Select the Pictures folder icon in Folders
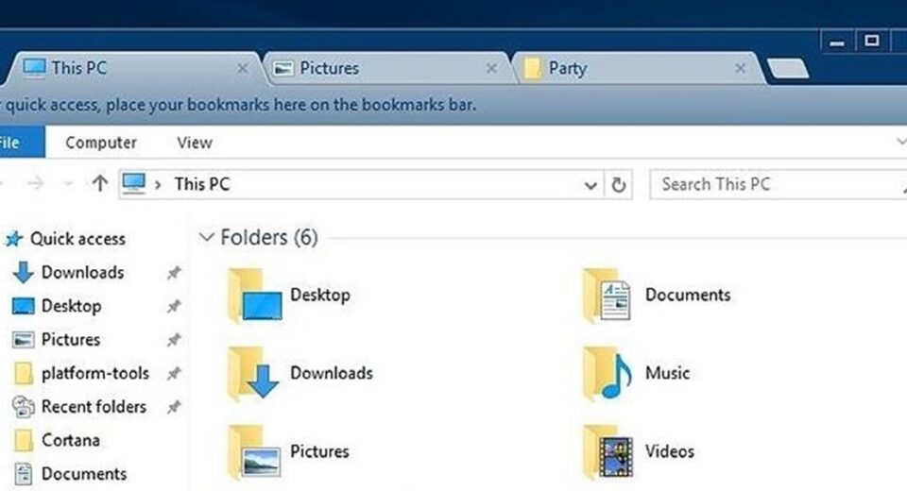The height and width of the screenshot is (491, 907). pyautogui.click(x=254, y=451)
